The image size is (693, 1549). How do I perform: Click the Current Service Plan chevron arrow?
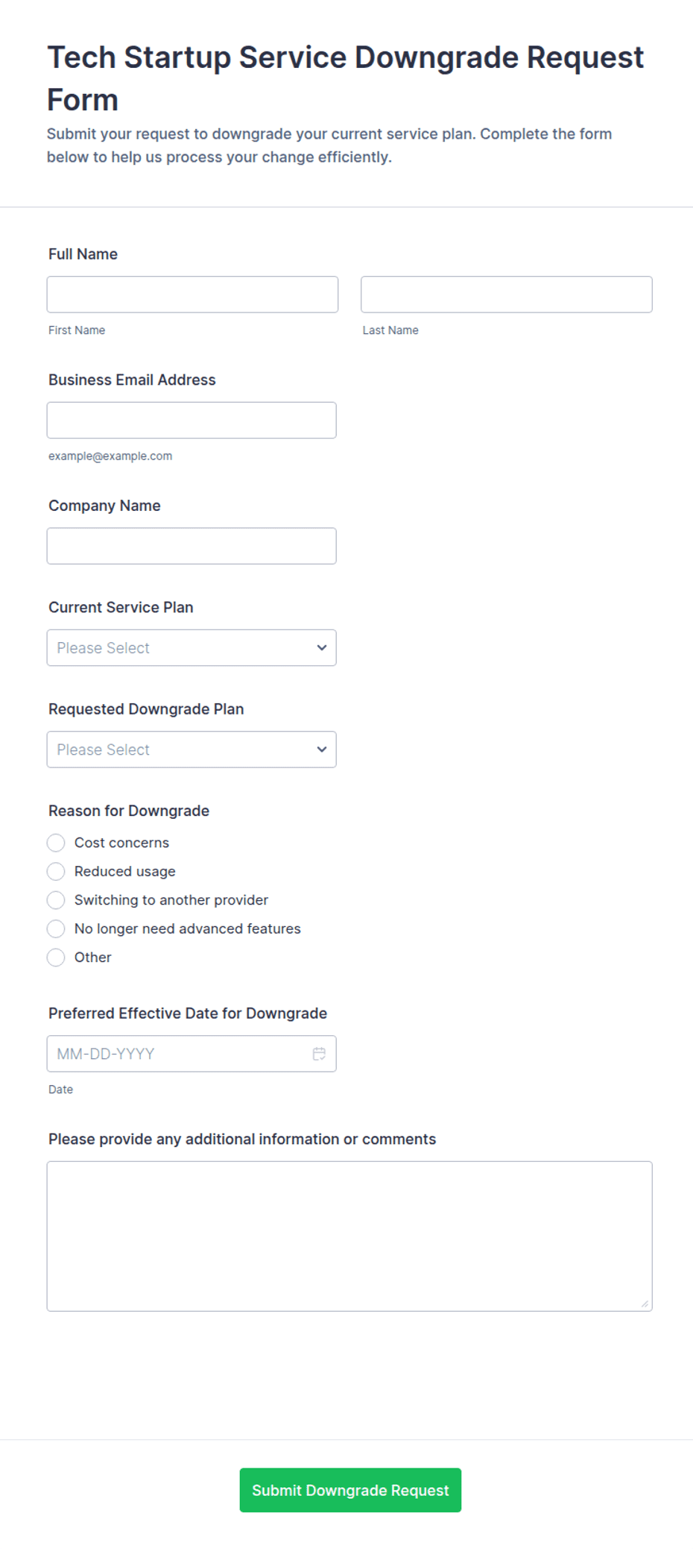[x=322, y=647]
